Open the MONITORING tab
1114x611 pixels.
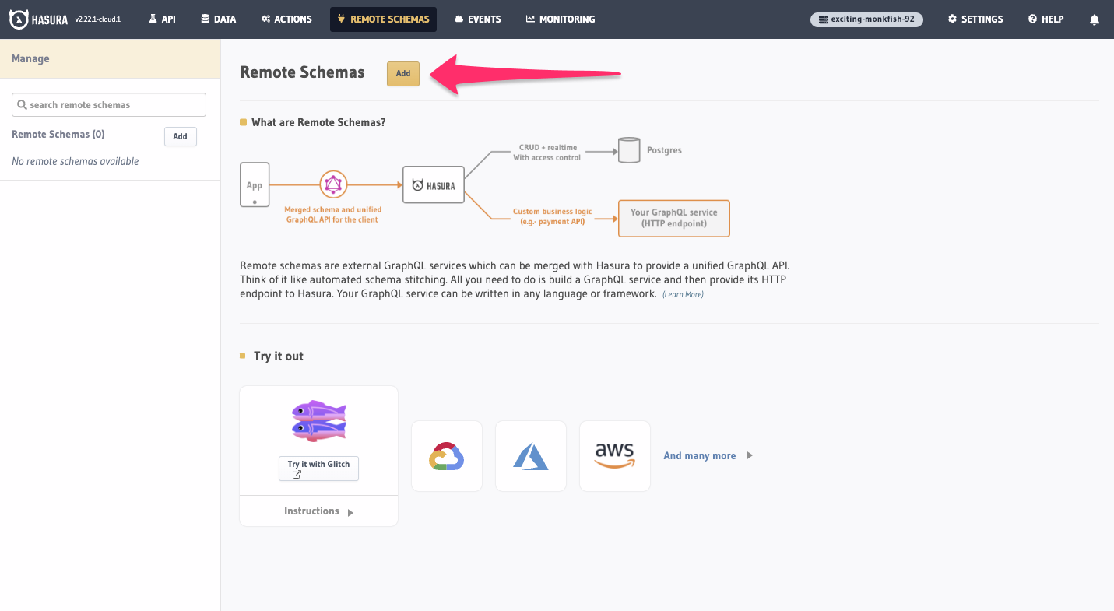click(561, 19)
